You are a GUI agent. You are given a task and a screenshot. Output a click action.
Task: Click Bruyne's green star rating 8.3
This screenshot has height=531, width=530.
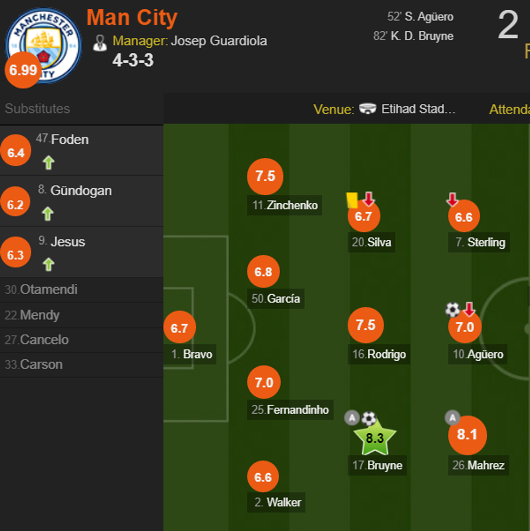[375, 438]
